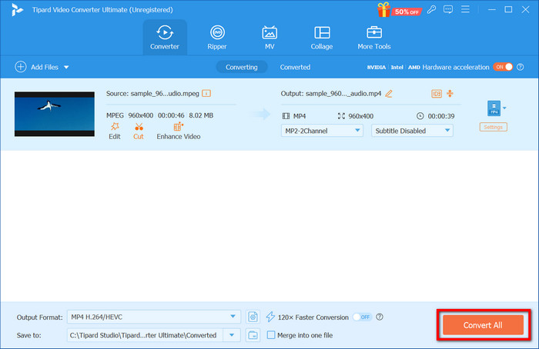
Task: Expand the arrow beside MP4 format icon
Action: pos(504,108)
